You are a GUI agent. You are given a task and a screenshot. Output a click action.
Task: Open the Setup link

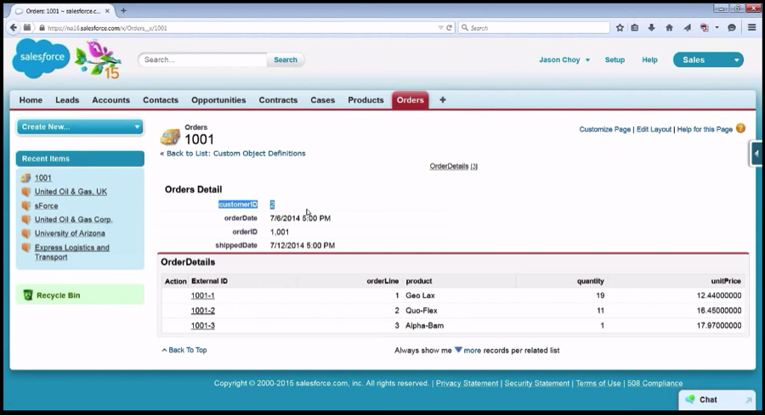(615, 60)
